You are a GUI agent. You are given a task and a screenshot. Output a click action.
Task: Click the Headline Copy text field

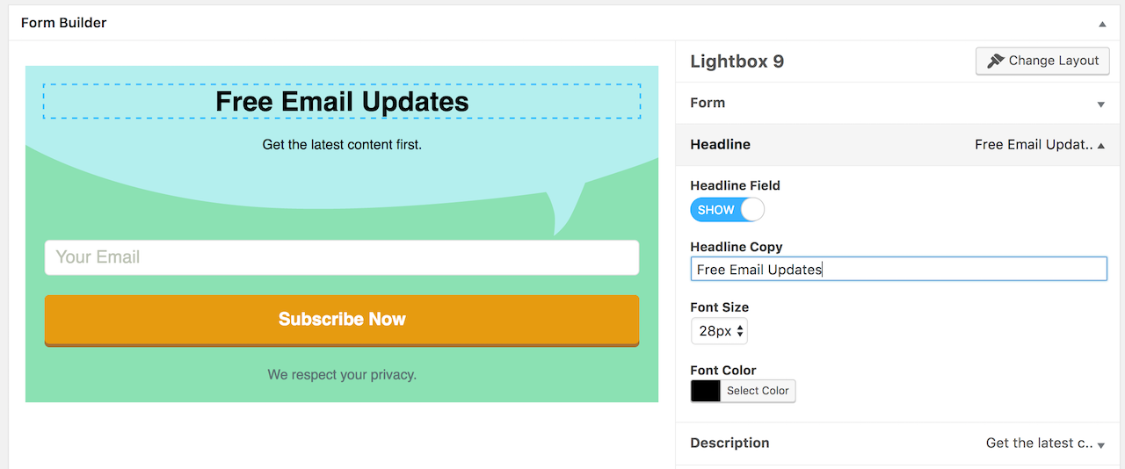(898, 269)
